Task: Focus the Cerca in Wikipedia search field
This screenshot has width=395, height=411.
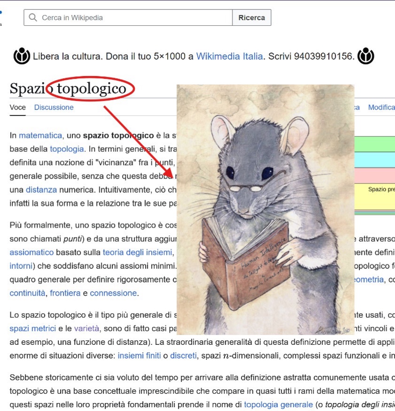Action: 128,17
